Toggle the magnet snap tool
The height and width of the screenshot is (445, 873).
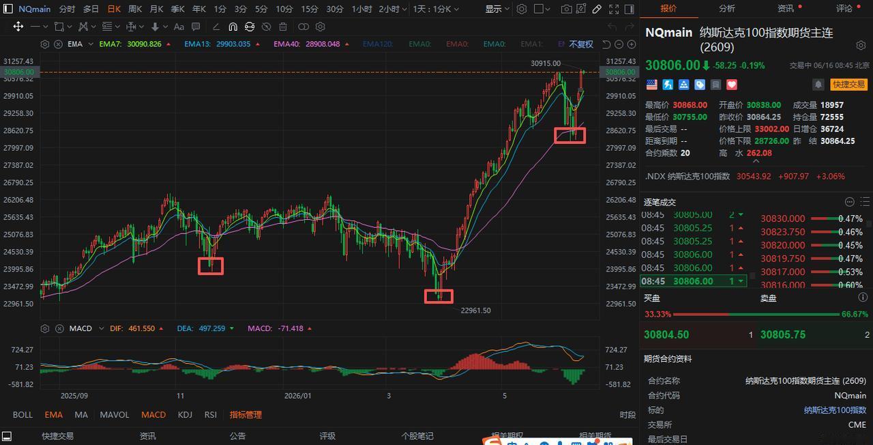pos(233,27)
